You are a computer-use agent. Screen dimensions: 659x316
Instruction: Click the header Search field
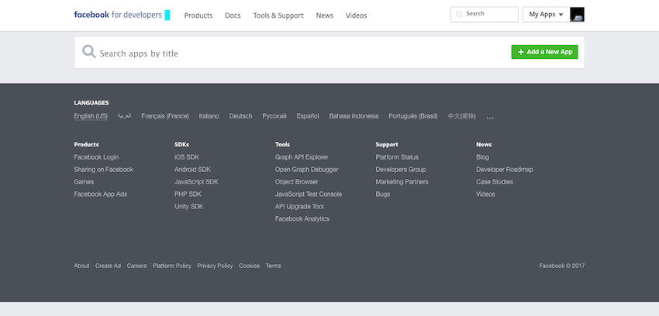(x=484, y=14)
